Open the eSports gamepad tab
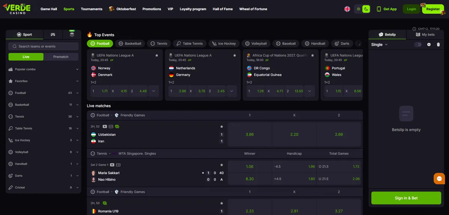449x215 pixels. (53, 34)
